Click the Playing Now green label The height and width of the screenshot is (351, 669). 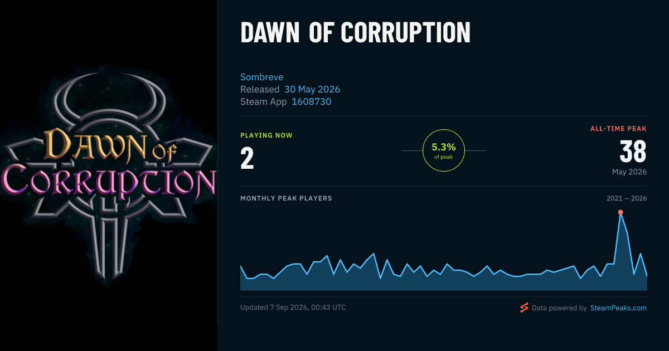coord(266,135)
